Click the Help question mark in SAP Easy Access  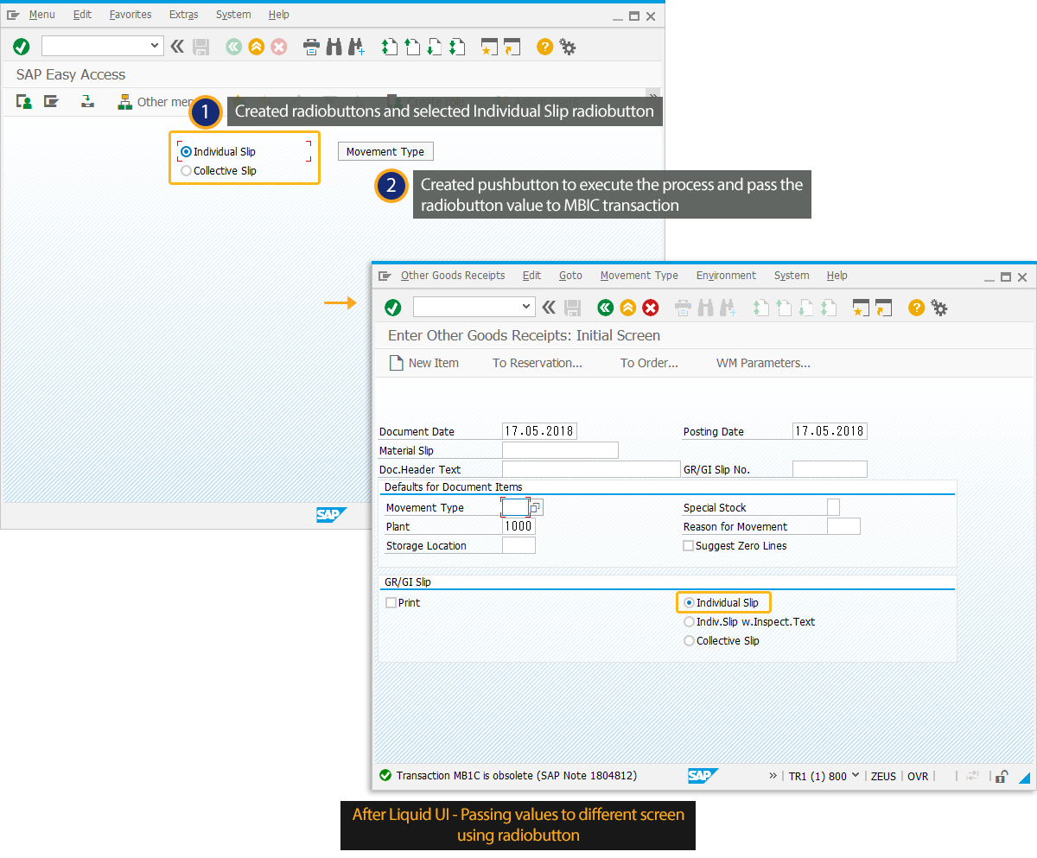(544, 47)
